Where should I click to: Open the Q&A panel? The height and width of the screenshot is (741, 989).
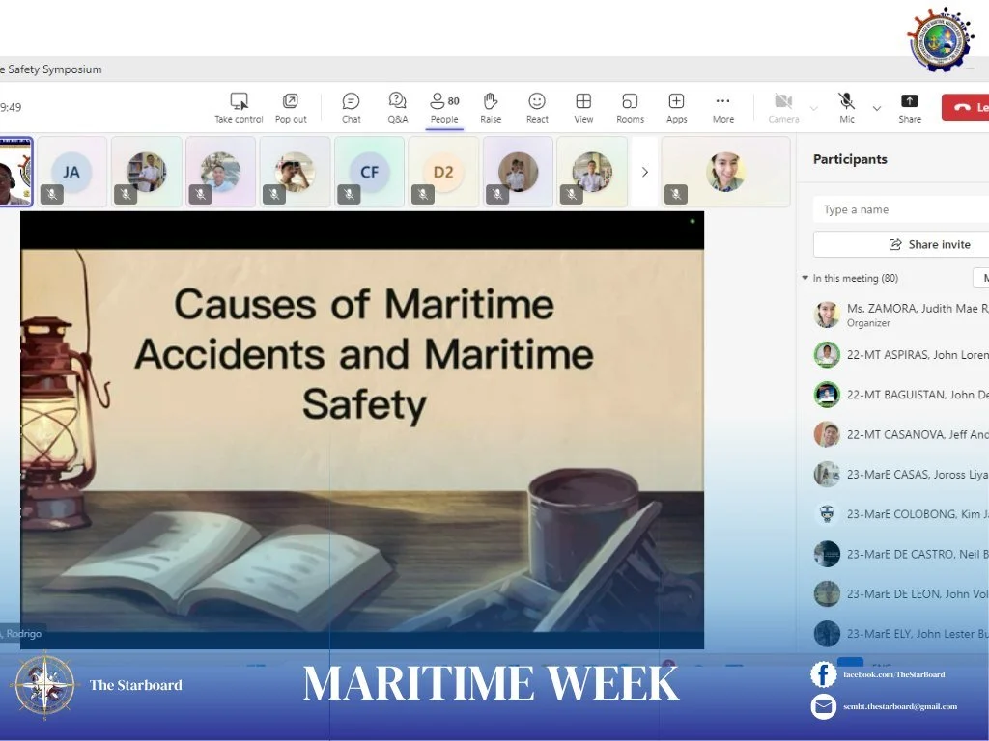pos(397,108)
